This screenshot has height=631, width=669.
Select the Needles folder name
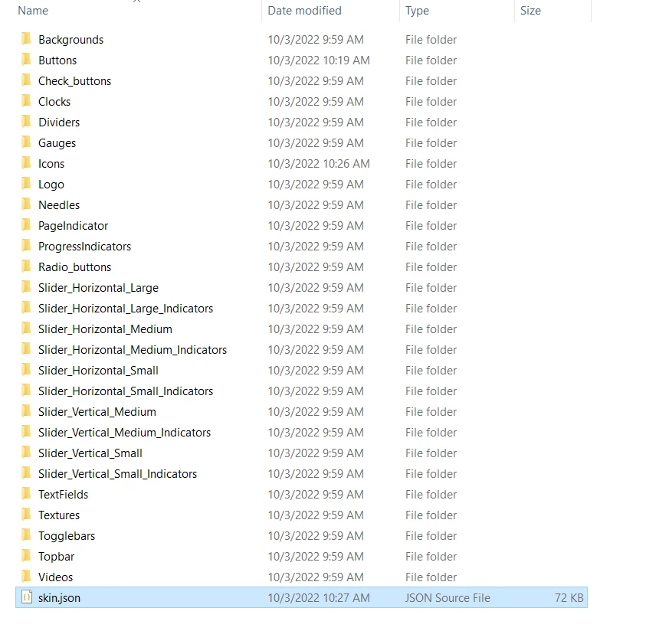(x=59, y=205)
